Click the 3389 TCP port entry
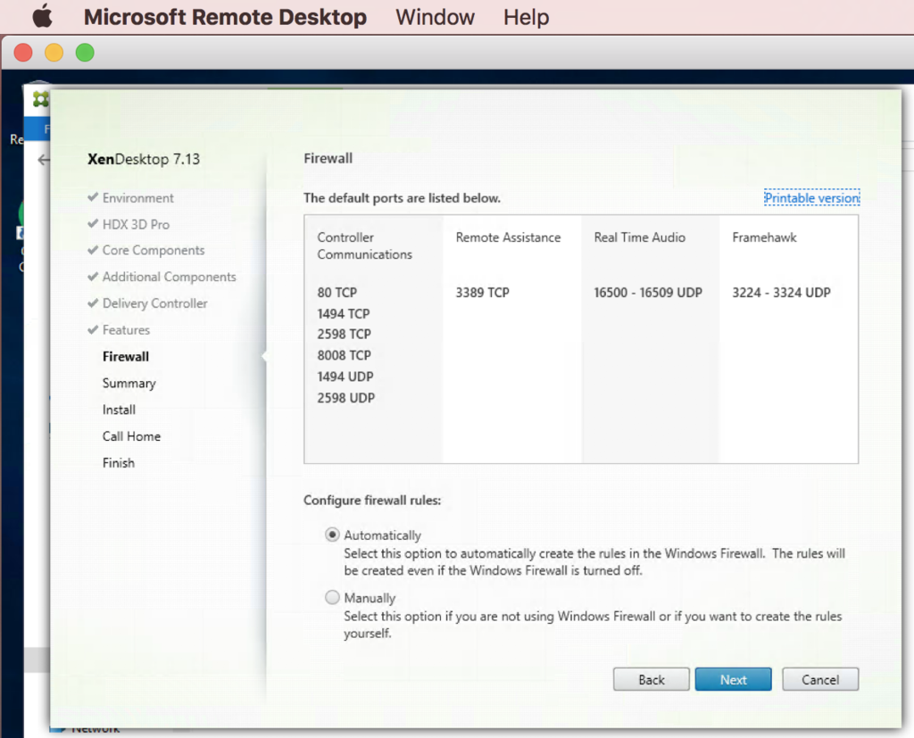The image size is (914, 738). (482, 293)
